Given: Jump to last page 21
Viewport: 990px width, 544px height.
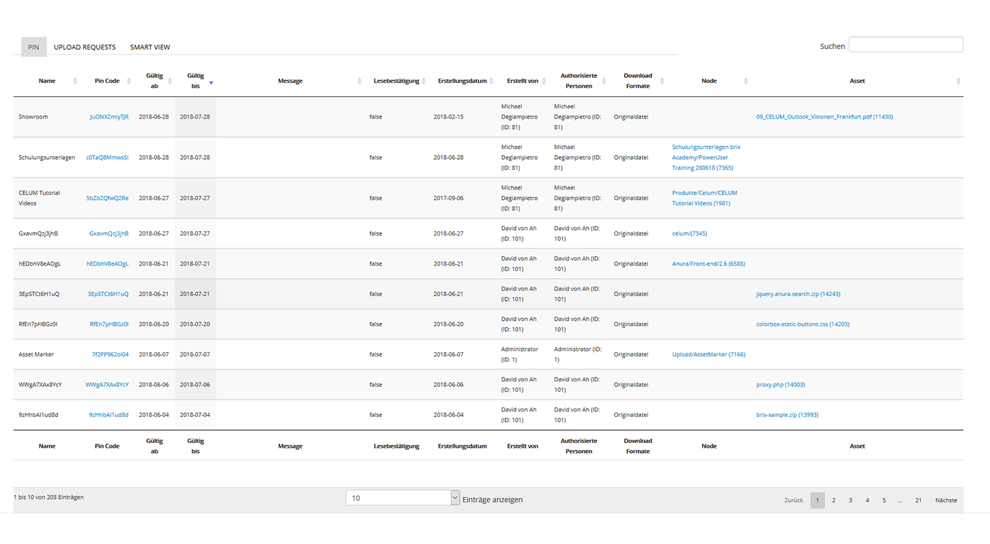Looking at the screenshot, I should (918, 500).
